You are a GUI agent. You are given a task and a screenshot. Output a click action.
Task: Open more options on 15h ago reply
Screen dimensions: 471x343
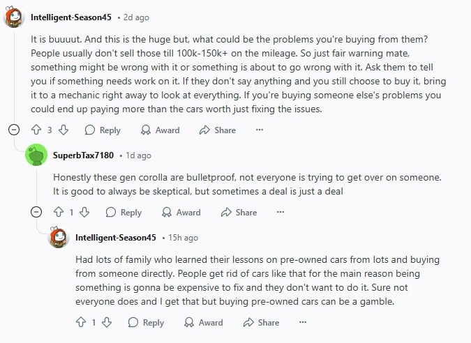[x=303, y=322]
